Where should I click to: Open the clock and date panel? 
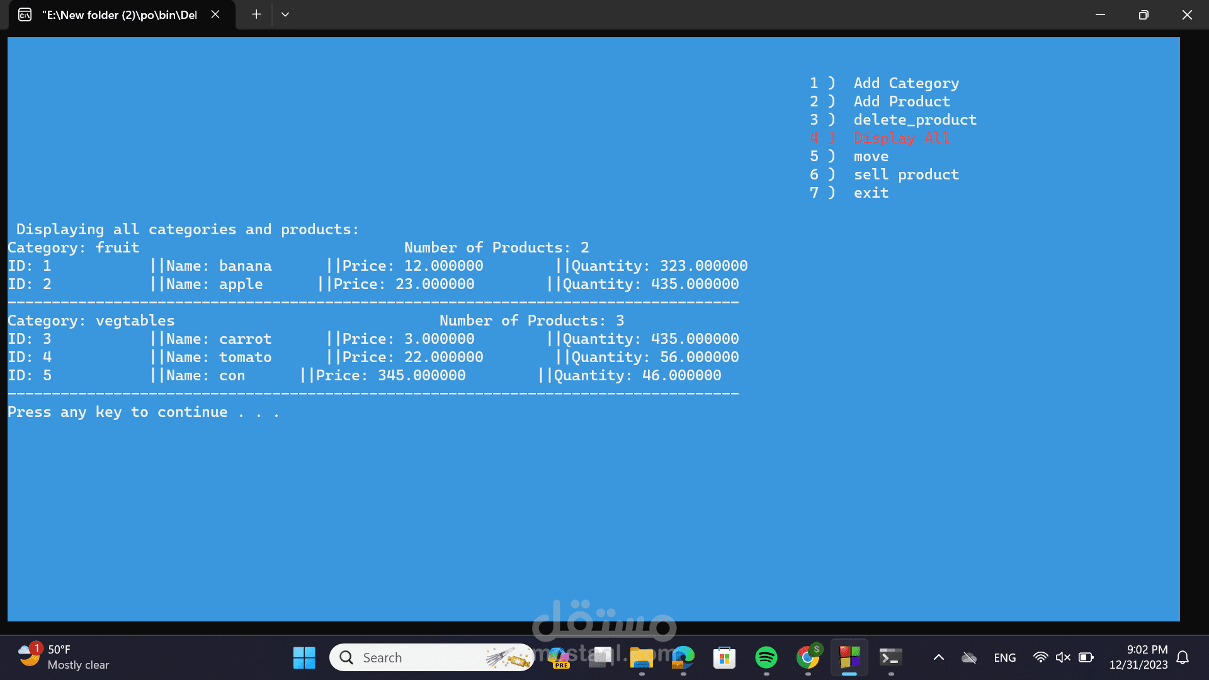click(1138, 657)
